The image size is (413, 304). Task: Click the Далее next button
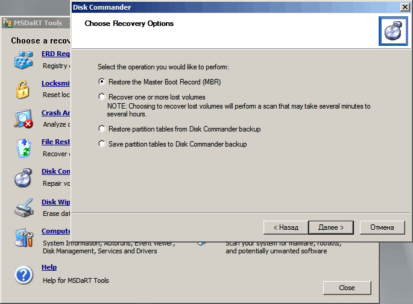(331, 227)
